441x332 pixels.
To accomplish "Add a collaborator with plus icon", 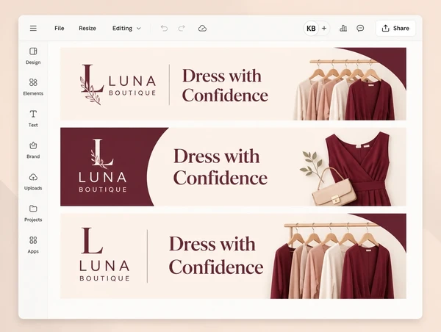I will [324, 28].
